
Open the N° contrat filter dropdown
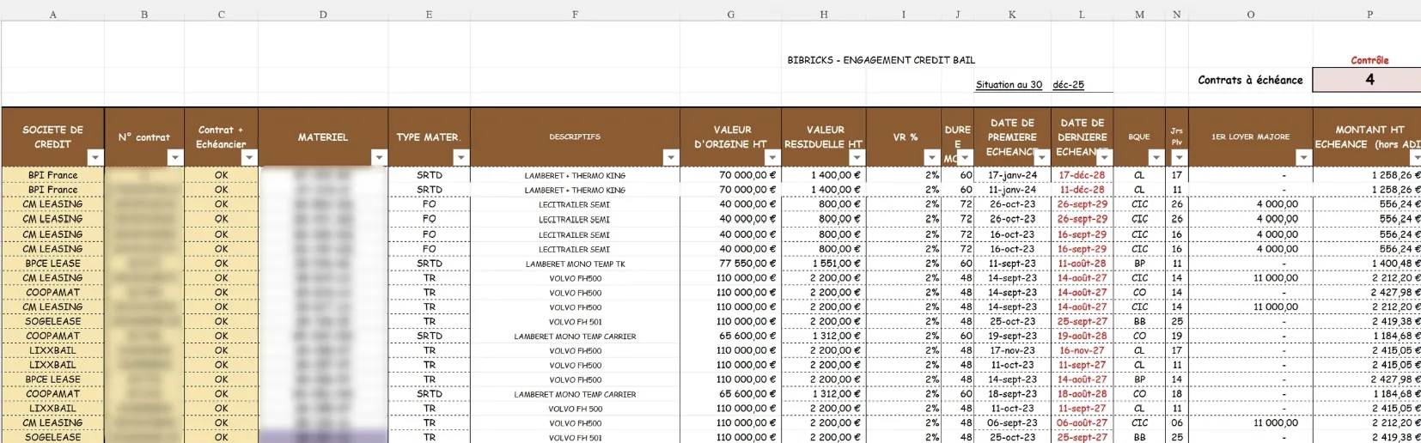pos(175,158)
